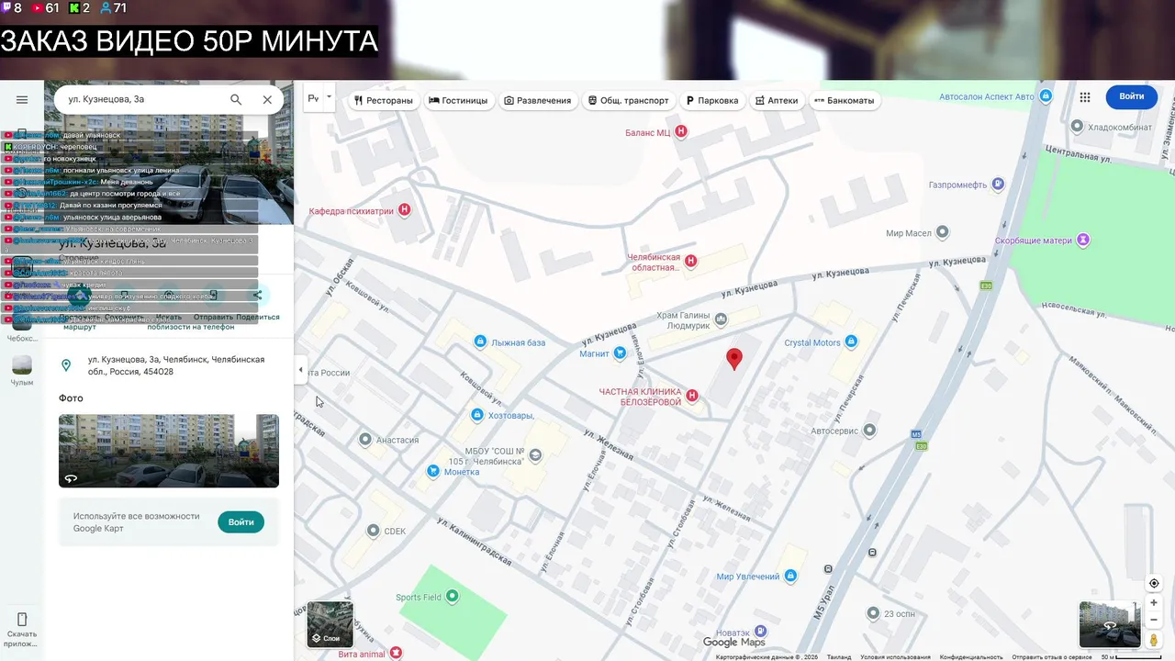Image resolution: width=1175 pixels, height=661 pixels.
Task: Select the Аптеки filter chip
Action: point(777,100)
